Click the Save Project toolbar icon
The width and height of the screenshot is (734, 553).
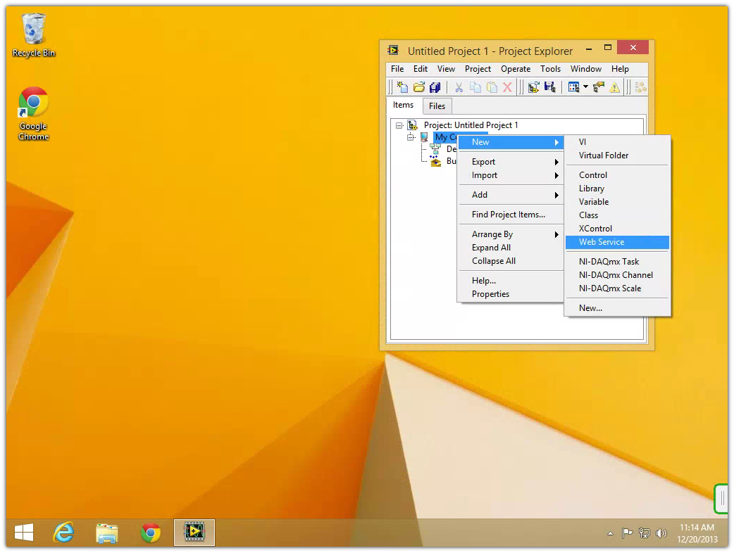tap(550, 87)
